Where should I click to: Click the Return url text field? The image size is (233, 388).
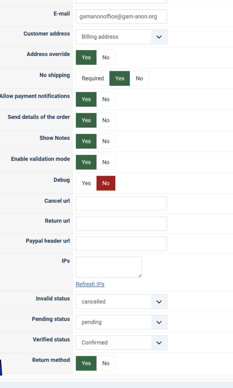pyautogui.click(x=121, y=224)
